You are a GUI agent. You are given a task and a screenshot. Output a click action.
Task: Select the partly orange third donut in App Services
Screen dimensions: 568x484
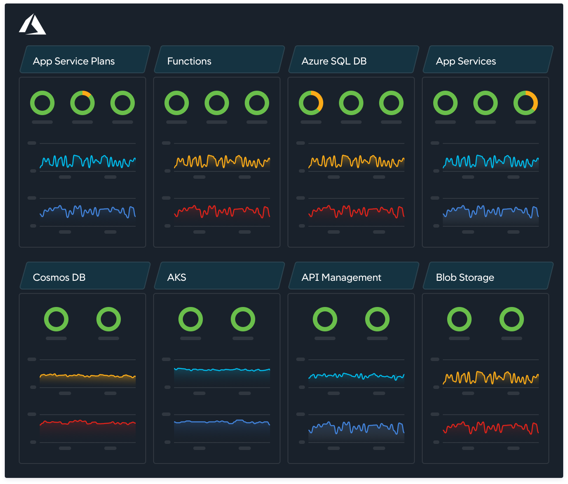pyautogui.click(x=526, y=103)
